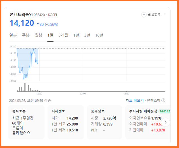Click the timestamp 2024.03.26. 오전 09:59 장중
The height and width of the screenshot is (148, 179).
(x=30, y=100)
